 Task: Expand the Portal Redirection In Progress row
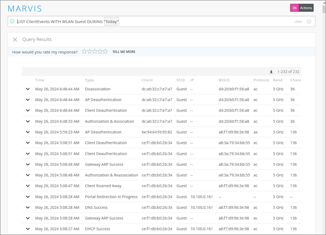[x=28, y=197]
